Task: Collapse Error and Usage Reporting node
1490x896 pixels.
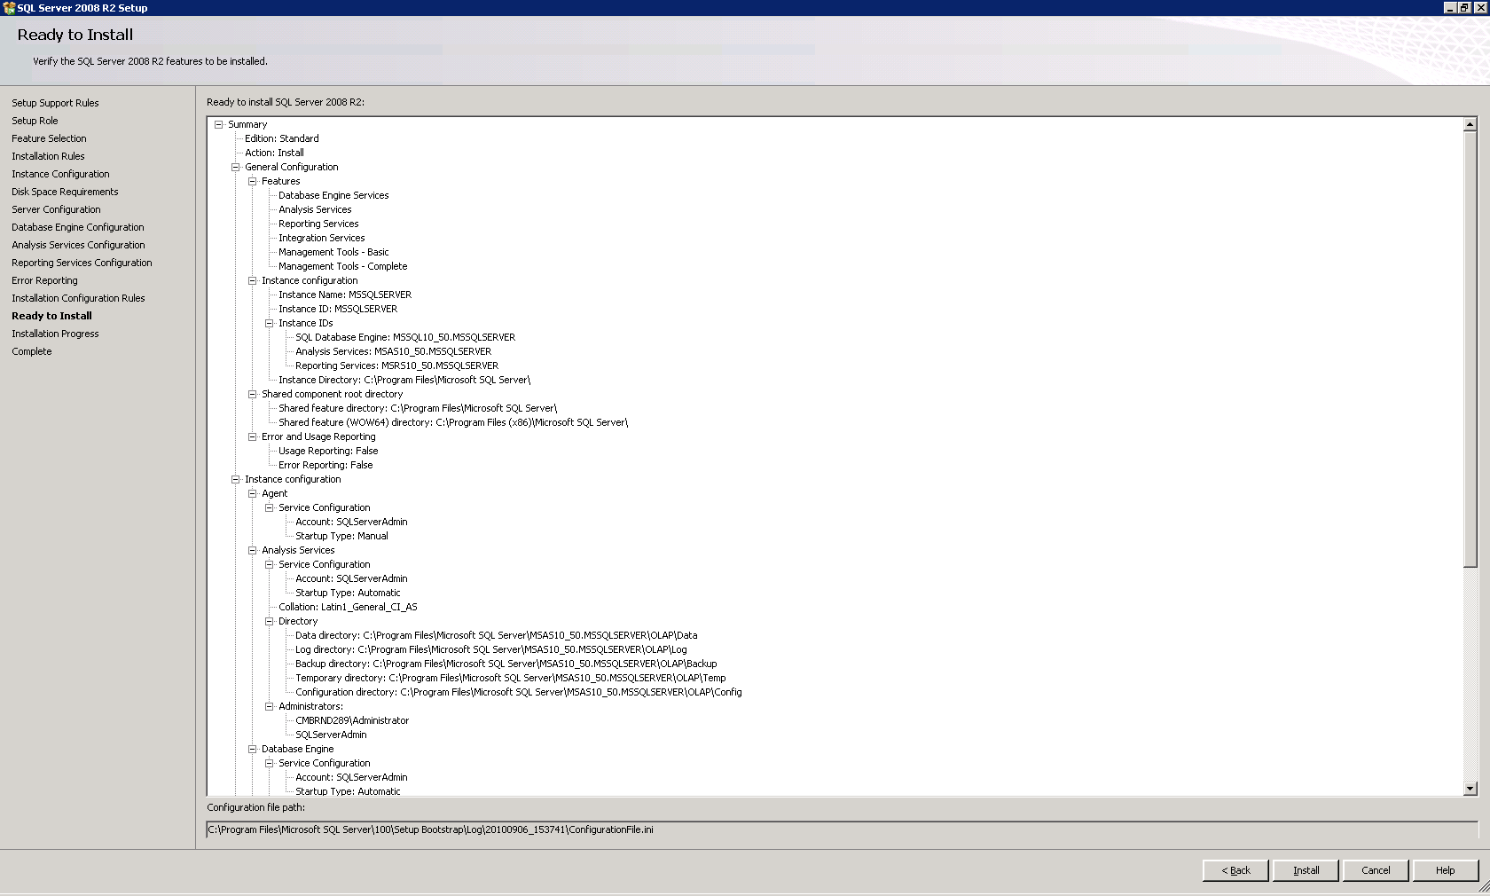Action: [252, 436]
